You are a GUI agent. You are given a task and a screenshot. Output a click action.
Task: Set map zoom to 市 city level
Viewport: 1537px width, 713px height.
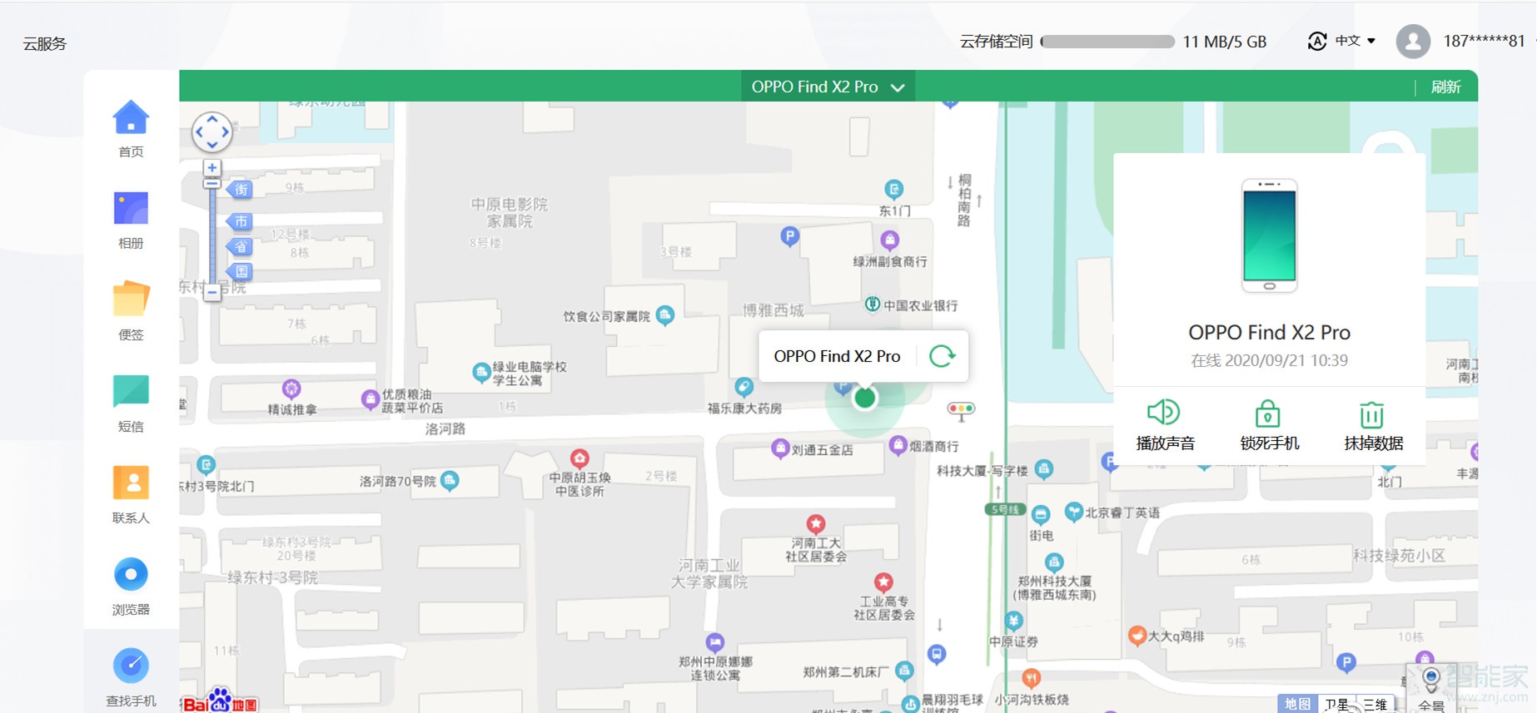tap(240, 221)
